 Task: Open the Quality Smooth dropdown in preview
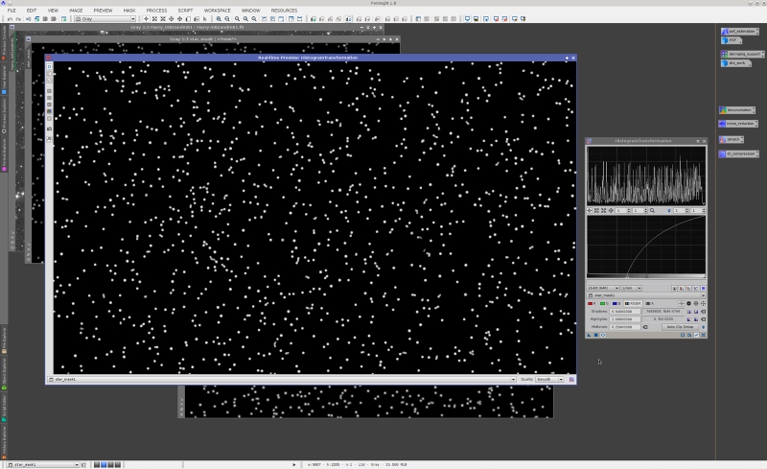point(549,380)
